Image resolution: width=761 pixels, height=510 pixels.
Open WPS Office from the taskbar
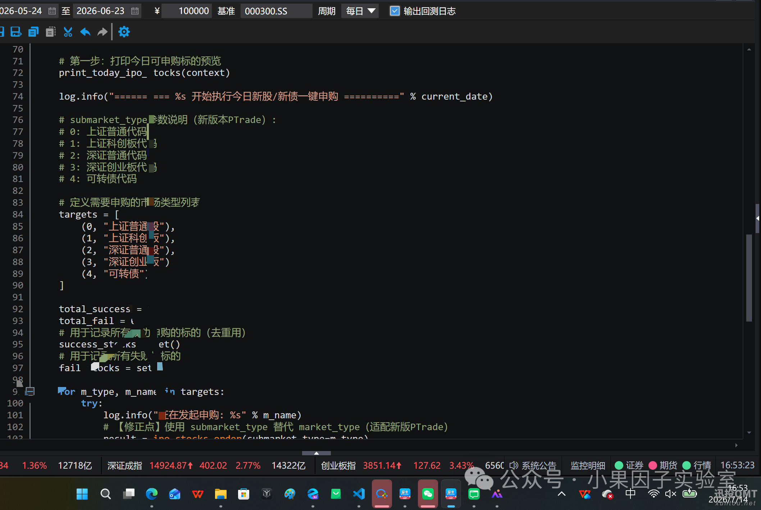(x=197, y=494)
